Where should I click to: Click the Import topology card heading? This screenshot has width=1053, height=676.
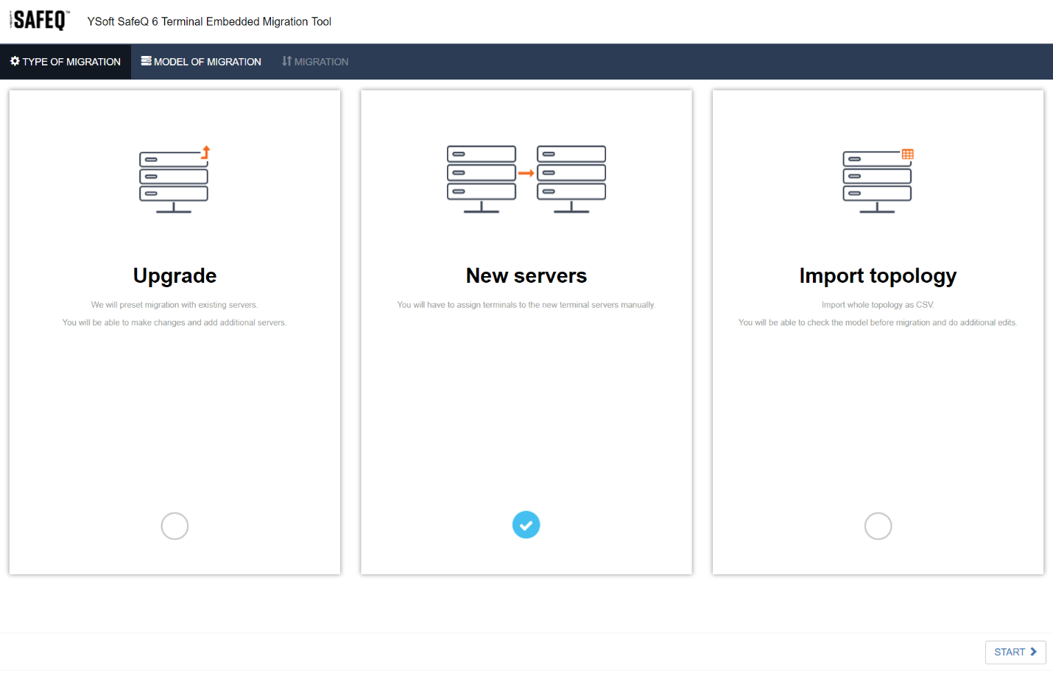(878, 275)
